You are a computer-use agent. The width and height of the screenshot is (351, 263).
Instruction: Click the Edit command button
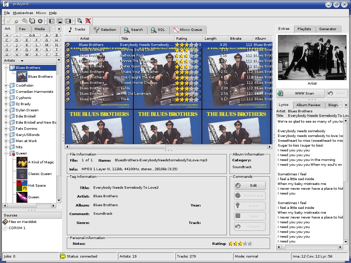tap(250, 185)
